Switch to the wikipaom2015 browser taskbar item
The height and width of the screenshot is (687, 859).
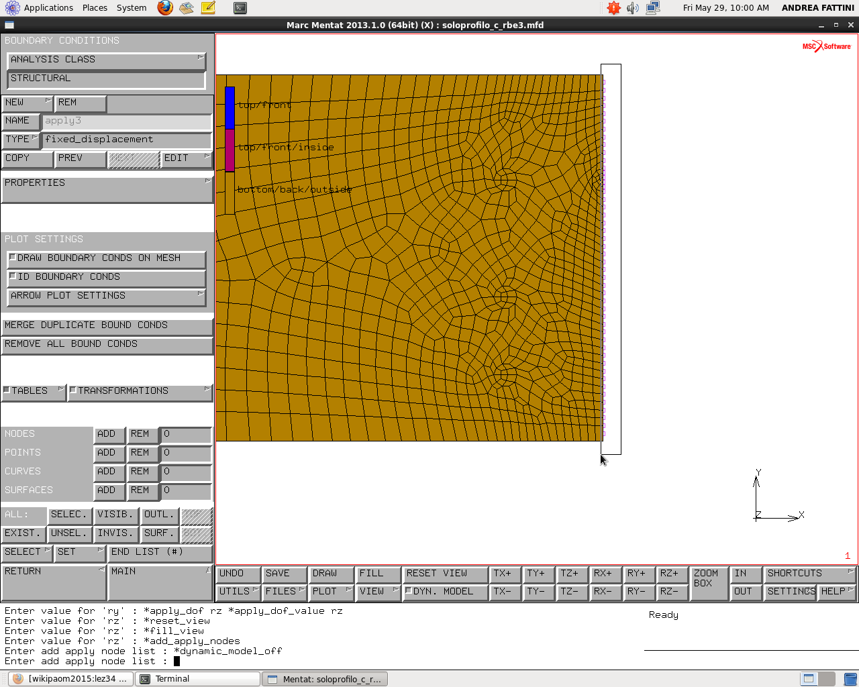(x=70, y=678)
